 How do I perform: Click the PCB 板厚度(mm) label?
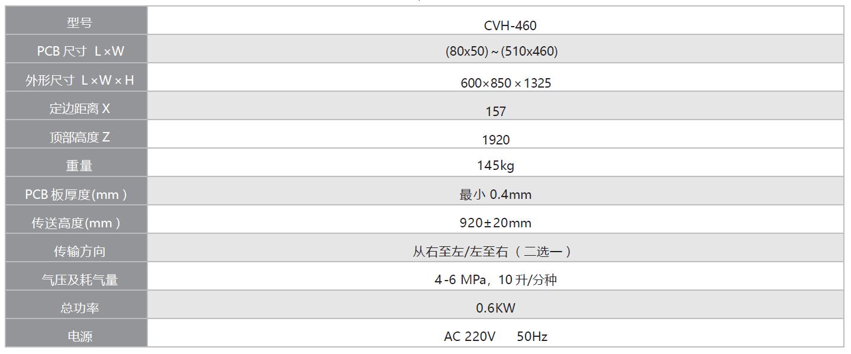[76, 194]
